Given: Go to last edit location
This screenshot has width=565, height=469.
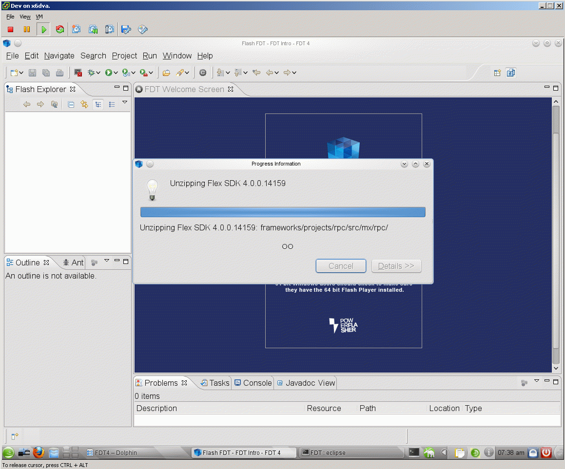Looking at the screenshot, I should [x=256, y=73].
